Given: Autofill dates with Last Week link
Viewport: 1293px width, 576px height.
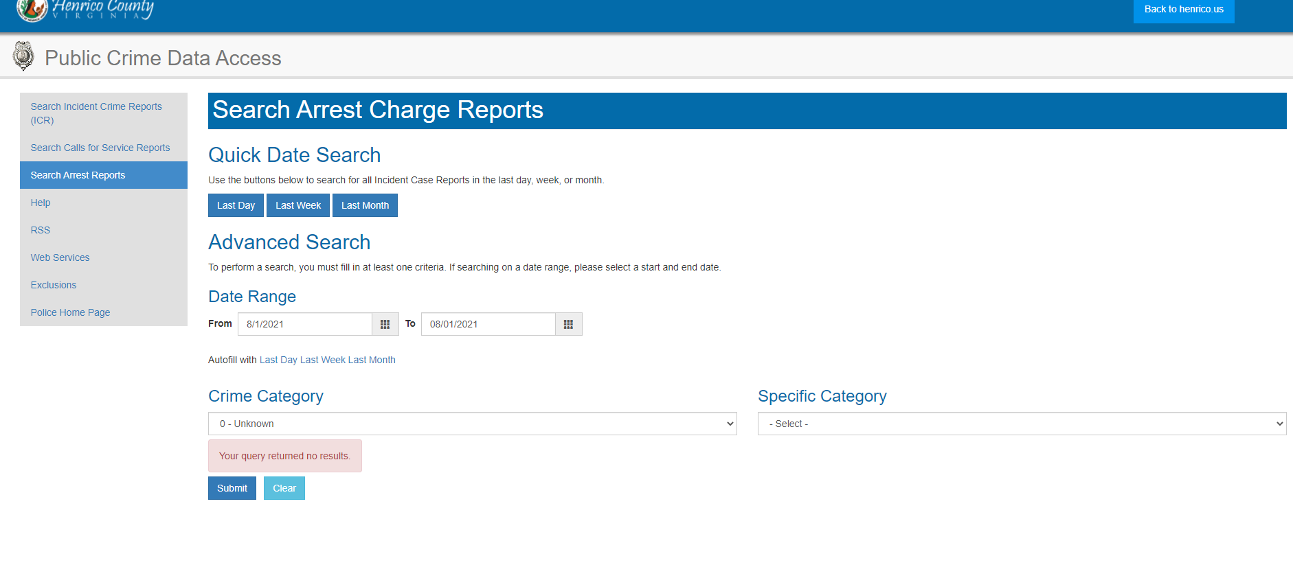Looking at the screenshot, I should point(323,360).
